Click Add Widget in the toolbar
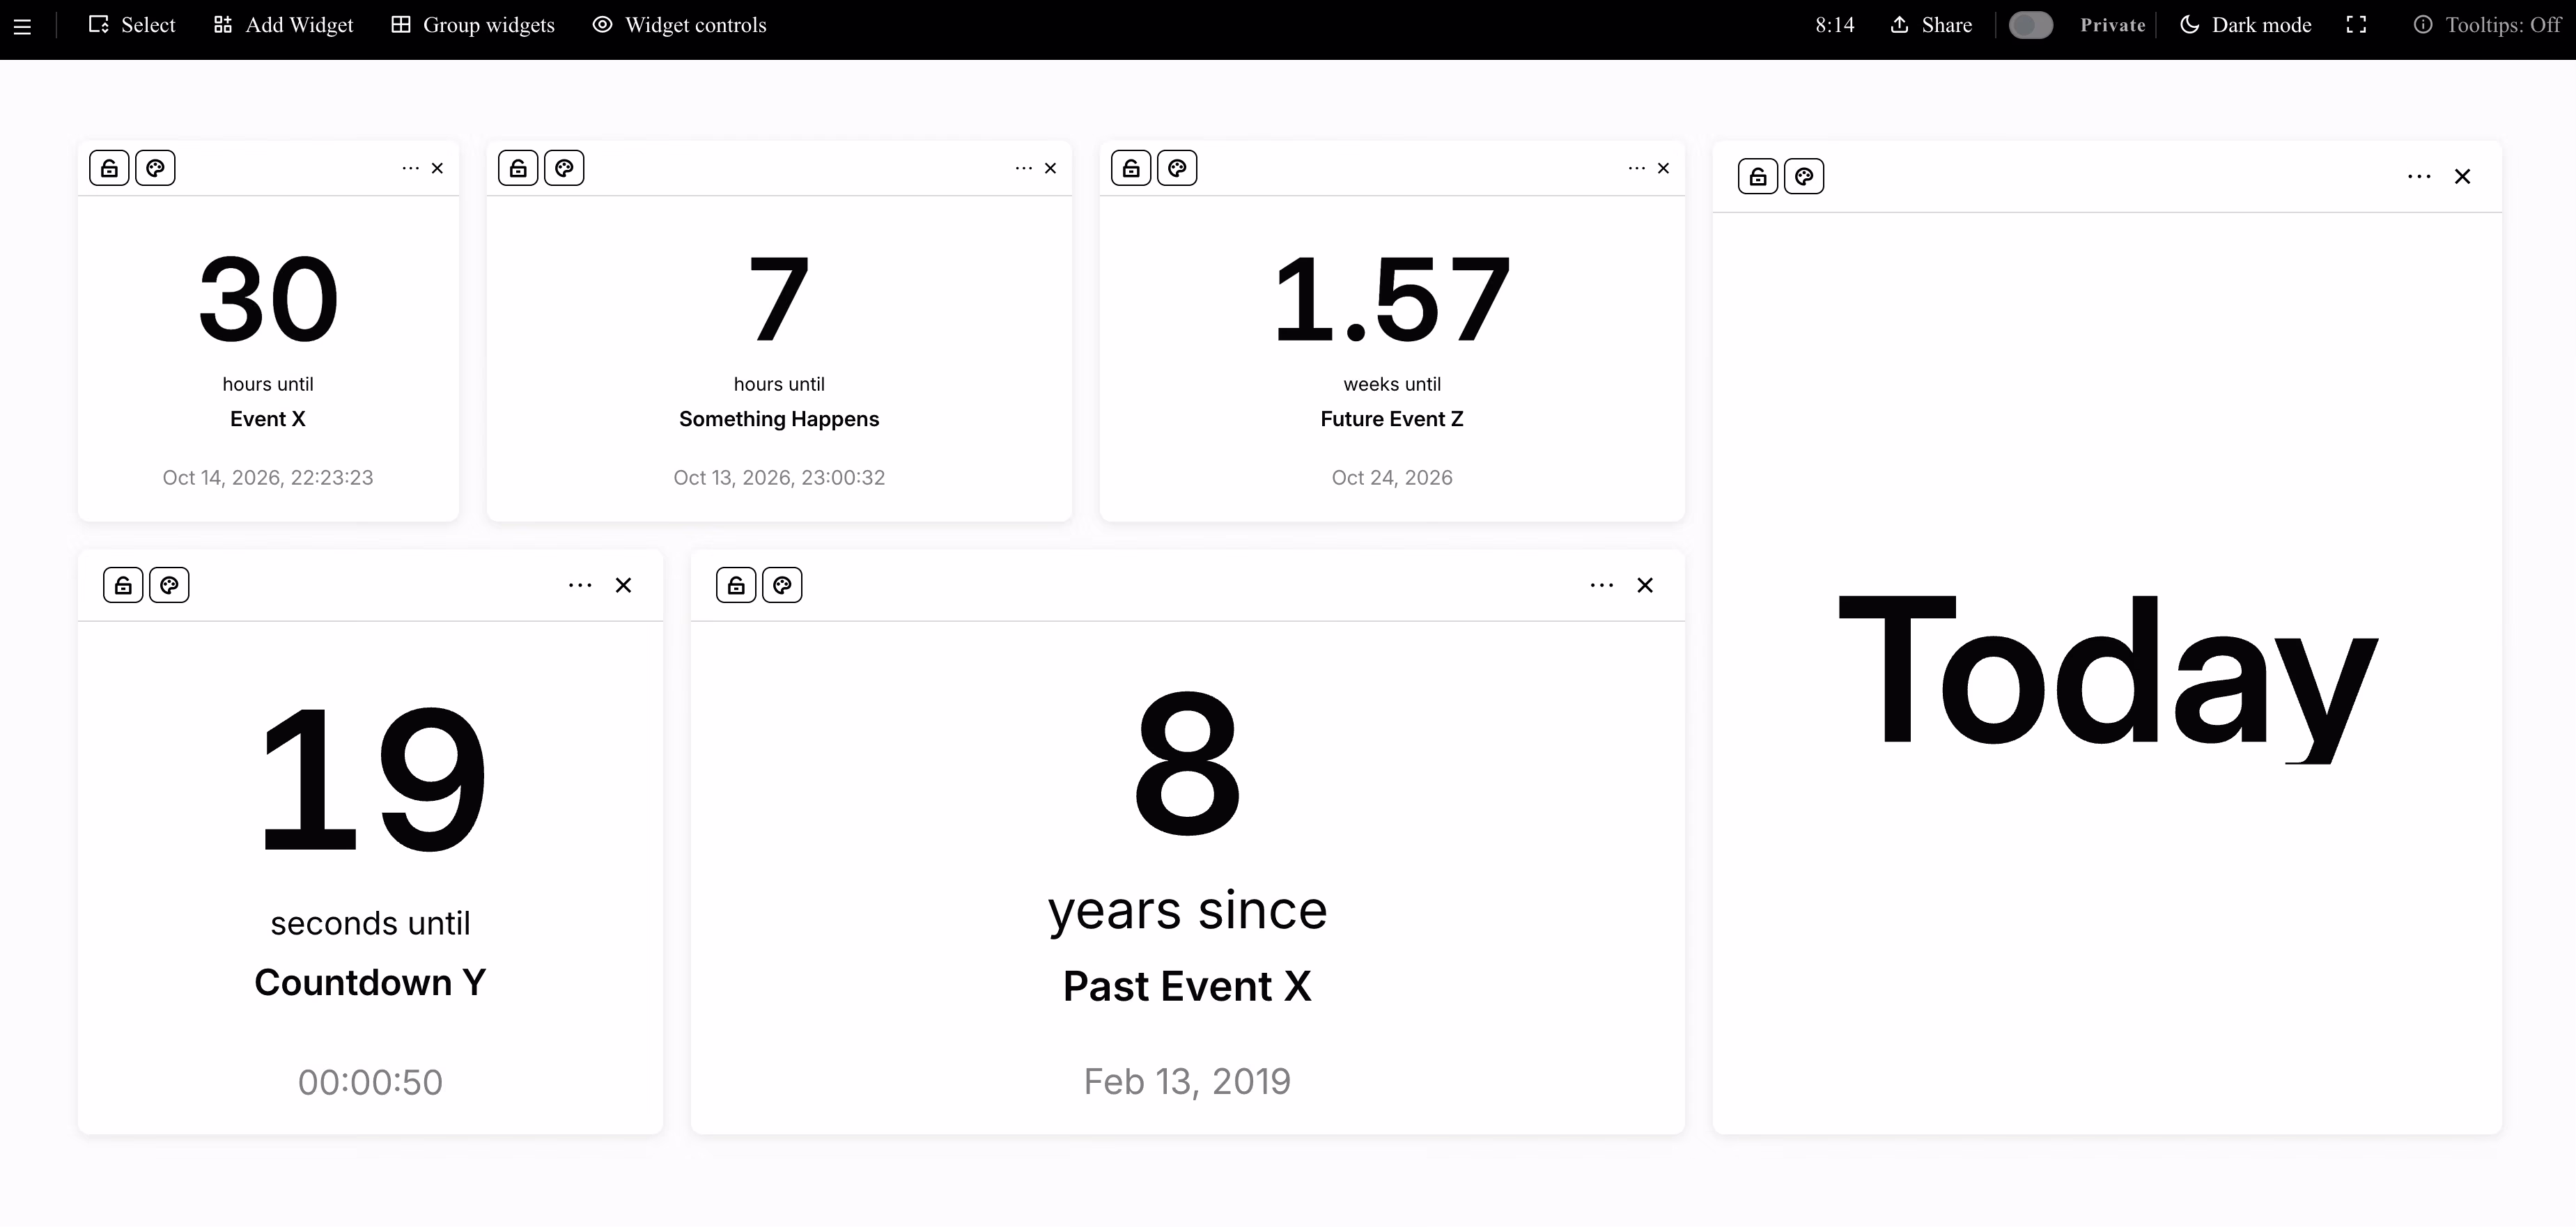Image resolution: width=2576 pixels, height=1227 pixels. pos(284,25)
